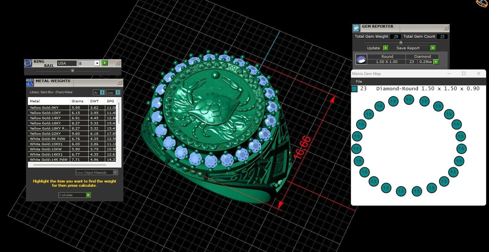
Task: Open the File menu in Matrix Gem Map
Action: pyautogui.click(x=359, y=81)
